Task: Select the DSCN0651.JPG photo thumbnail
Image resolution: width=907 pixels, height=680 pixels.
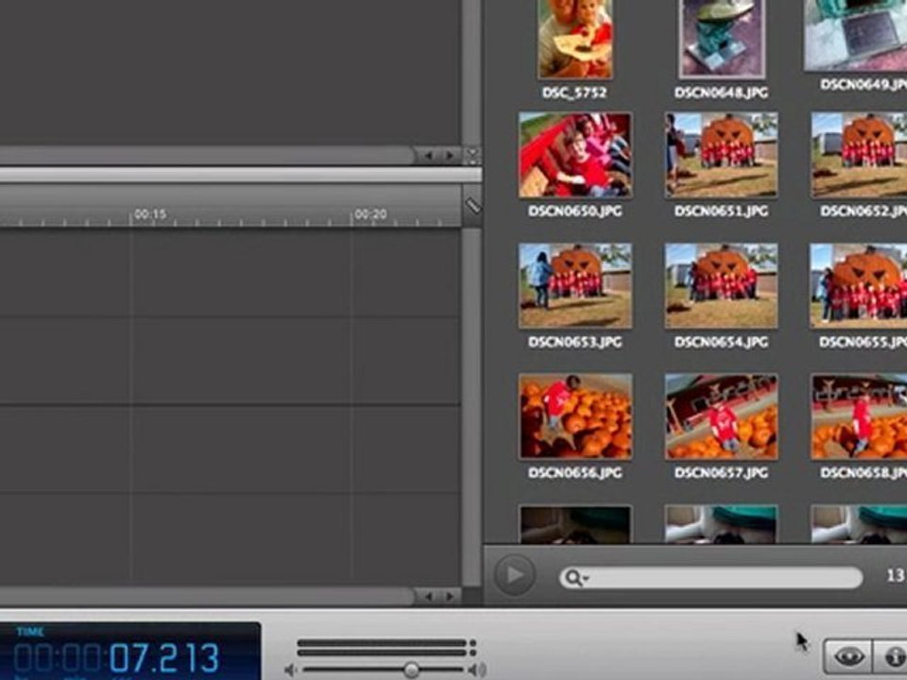Action: coord(721,155)
